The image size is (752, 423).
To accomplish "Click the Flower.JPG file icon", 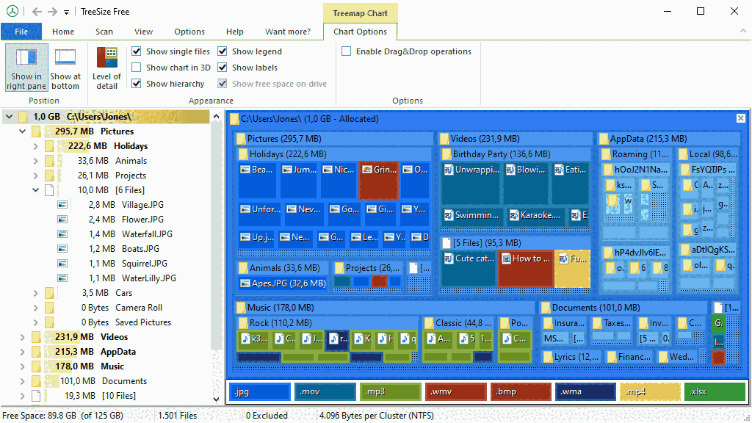I will (x=62, y=219).
